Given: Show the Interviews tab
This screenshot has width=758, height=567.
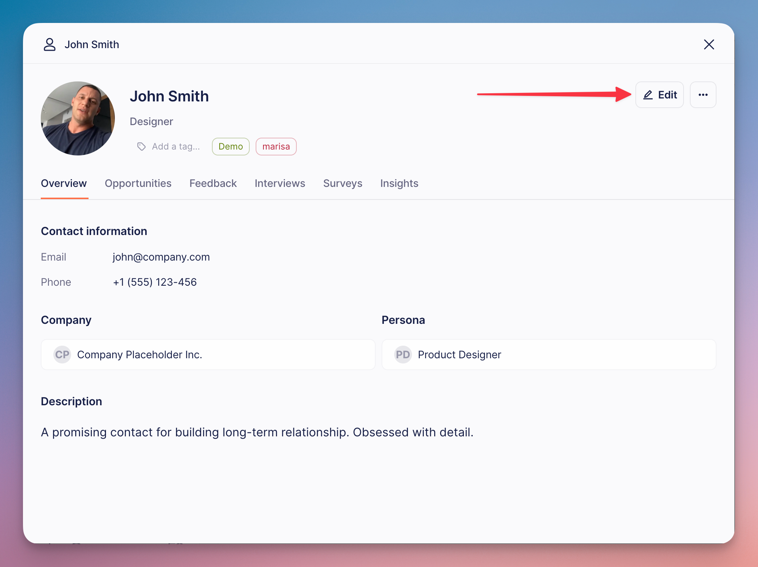Looking at the screenshot, I should click(280, 183).
